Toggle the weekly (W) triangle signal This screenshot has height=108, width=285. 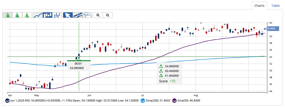tap(17, 15)
